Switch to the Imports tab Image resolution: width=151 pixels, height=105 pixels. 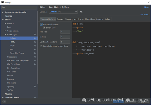pyautogui.click(x=99, y=19)
